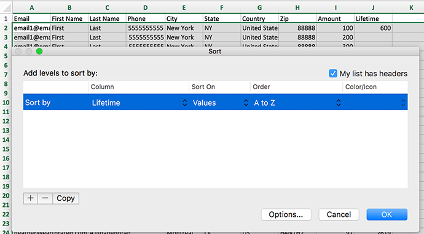This screenshot has width=424, height=234.
Task: Click the Phone header cell
Action: tap(146, 18)
